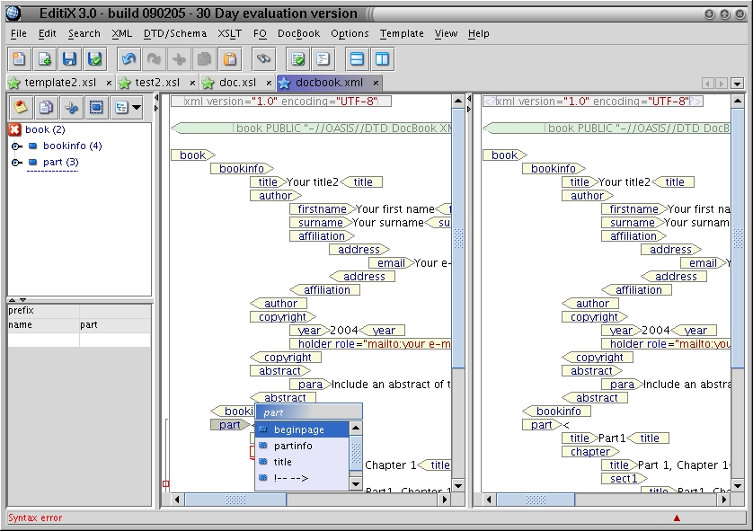
Task: Open the XSLT menu
Action: pyautogui.click(x=229, y=33)
